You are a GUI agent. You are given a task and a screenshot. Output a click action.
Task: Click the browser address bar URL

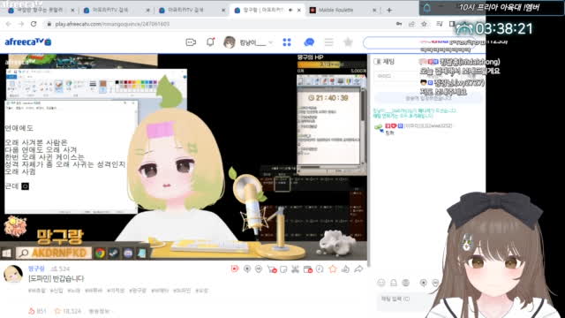point(112,24)
